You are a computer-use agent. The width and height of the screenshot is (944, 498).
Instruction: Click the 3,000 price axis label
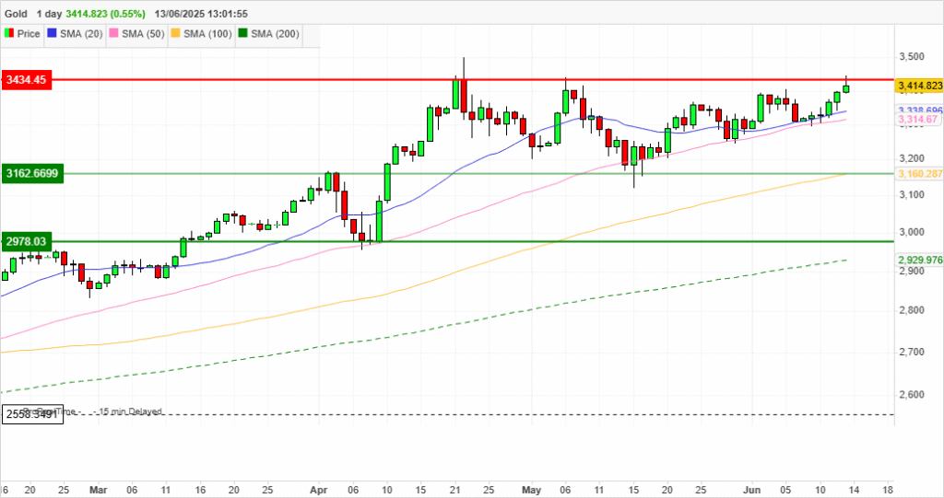[x=912, y=232]
